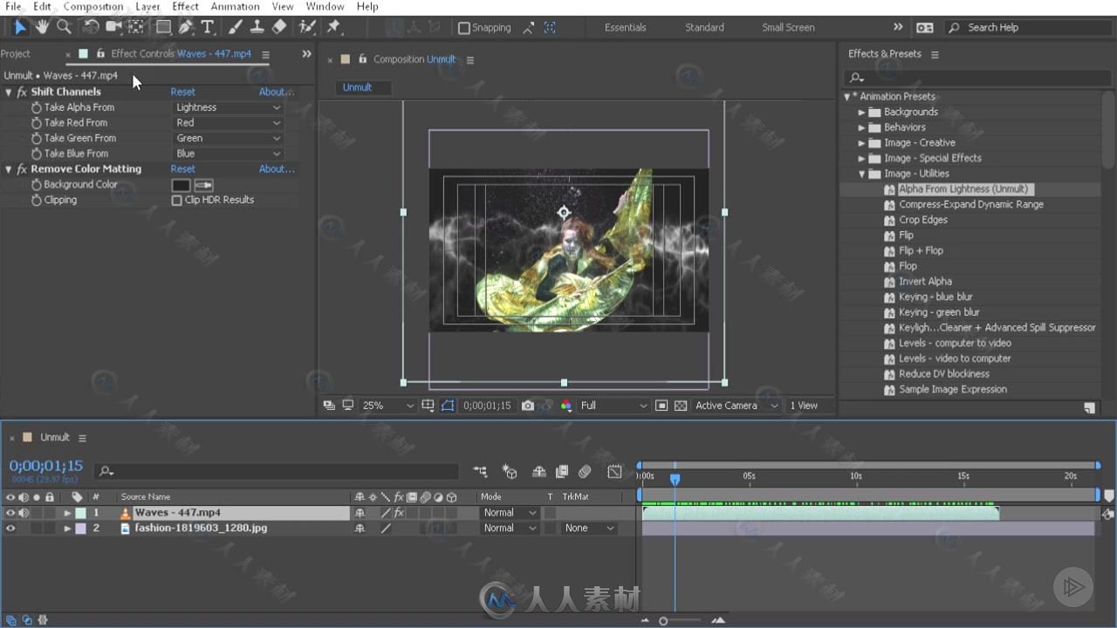
Task: Open the 25% magnification dropdown
Action: point(387,406)
